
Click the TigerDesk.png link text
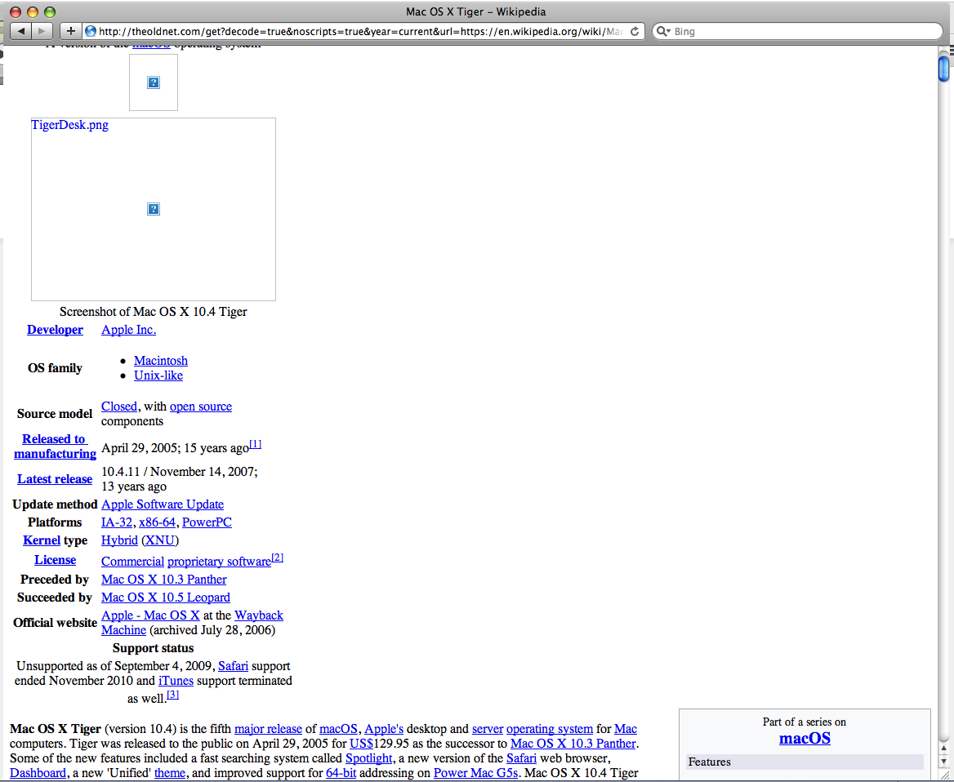(70, 125)
